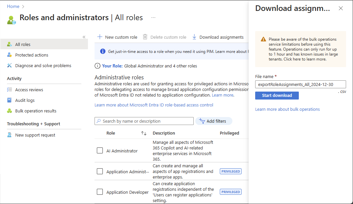Click the Bulk operation results icon

[x=10, y=111]
